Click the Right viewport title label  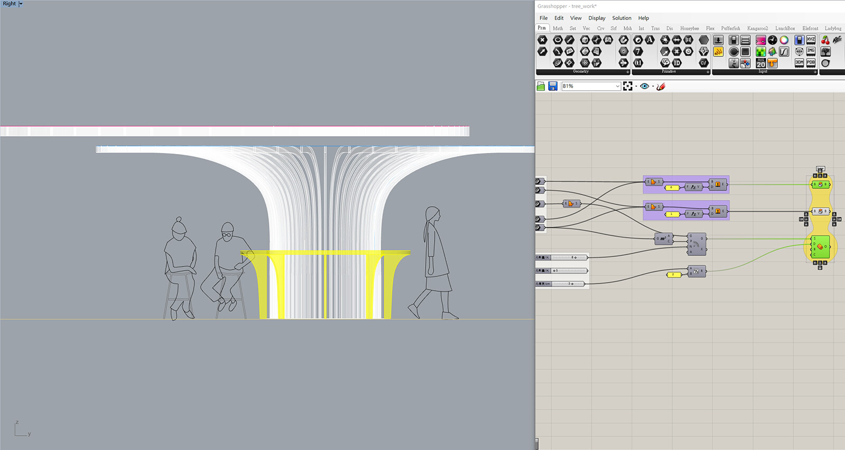coord(10,4)
